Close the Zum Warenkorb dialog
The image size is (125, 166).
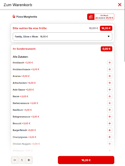click(120, 5)
